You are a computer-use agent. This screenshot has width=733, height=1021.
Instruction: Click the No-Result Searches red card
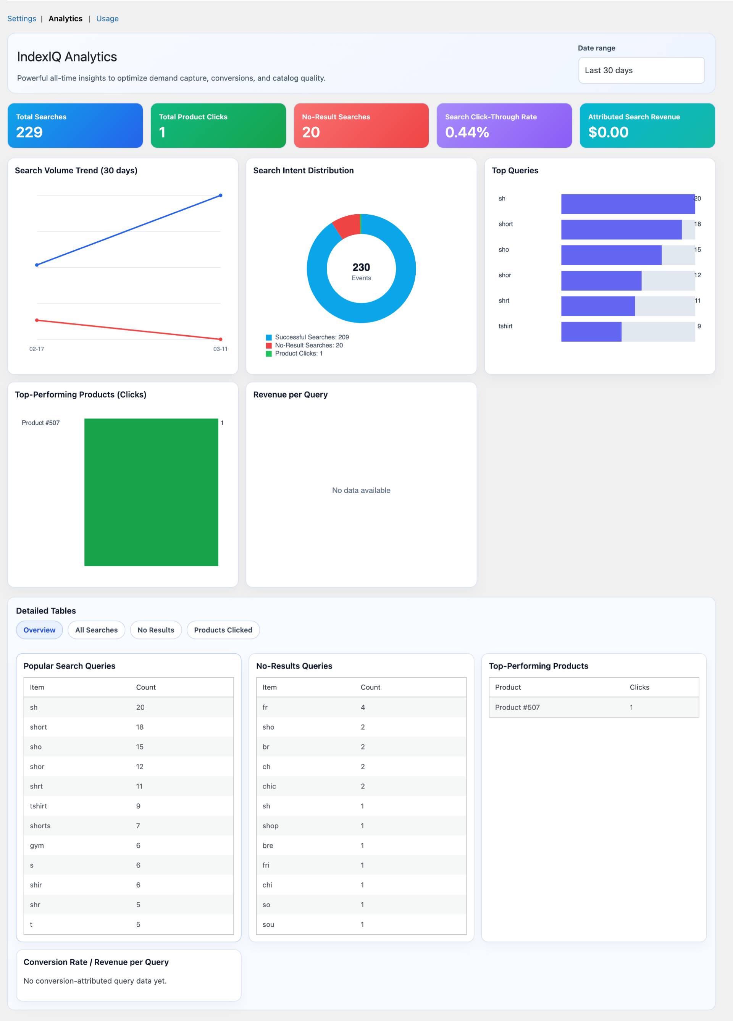tap(361, 125)
